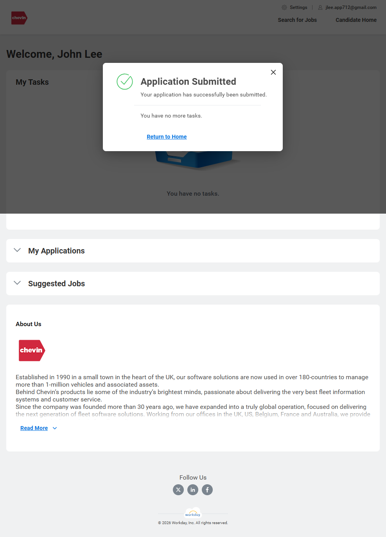Expand the Suggested Jobs section chevron
Viewport: 386px width, 537px height.
pyautogui.click(x=17, y=283)
